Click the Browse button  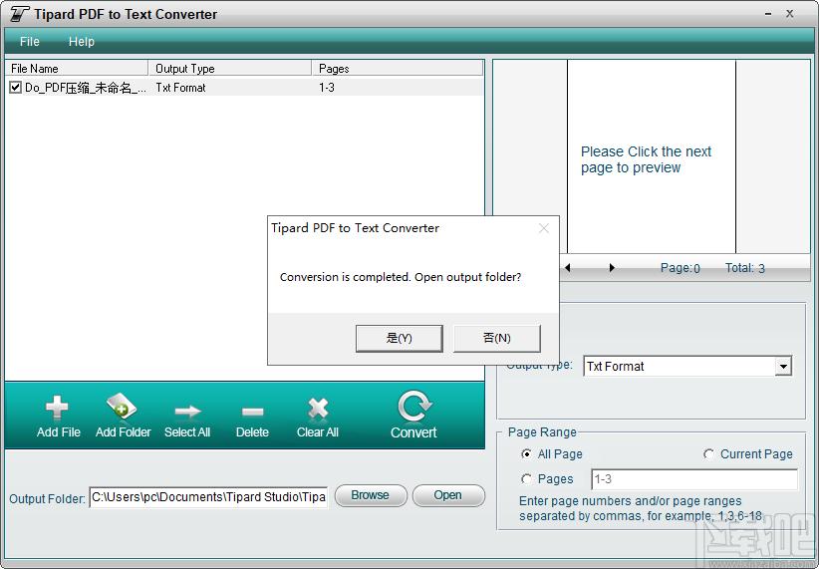click(x=371, y=495)
